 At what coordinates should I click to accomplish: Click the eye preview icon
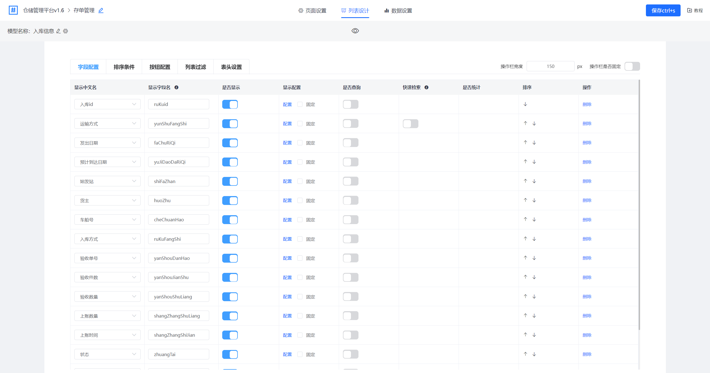(x=355, y=31)
